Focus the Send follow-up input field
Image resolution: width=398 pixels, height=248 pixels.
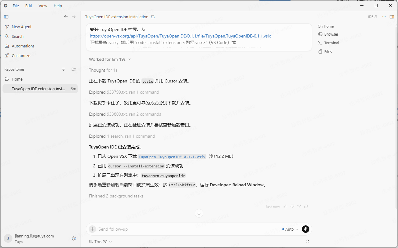[x=187, y=229]
